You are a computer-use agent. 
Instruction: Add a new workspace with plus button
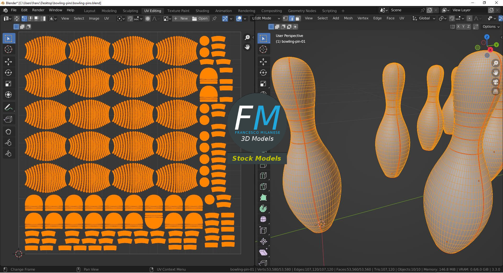[x=343, y=11]
